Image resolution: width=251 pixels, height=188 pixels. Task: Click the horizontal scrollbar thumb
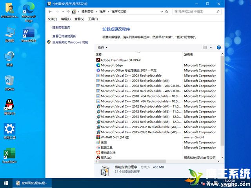coord(132,161)
